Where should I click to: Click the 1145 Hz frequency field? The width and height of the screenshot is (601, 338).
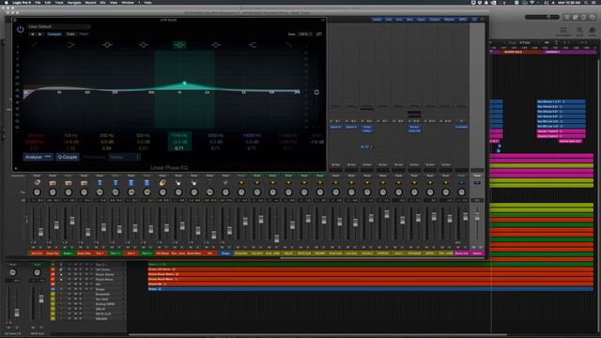(179, 135)
